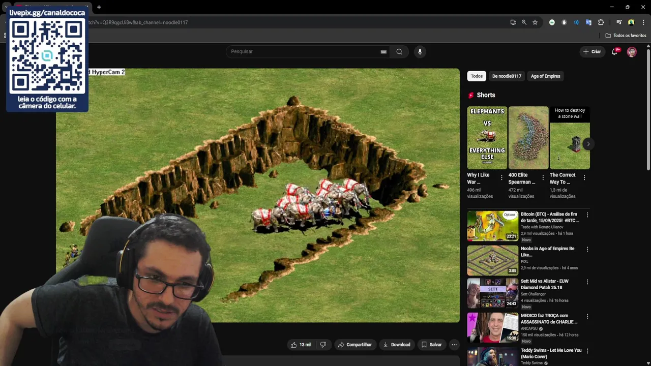Open the YouTube account avatar menu

[x=632, y=52]
